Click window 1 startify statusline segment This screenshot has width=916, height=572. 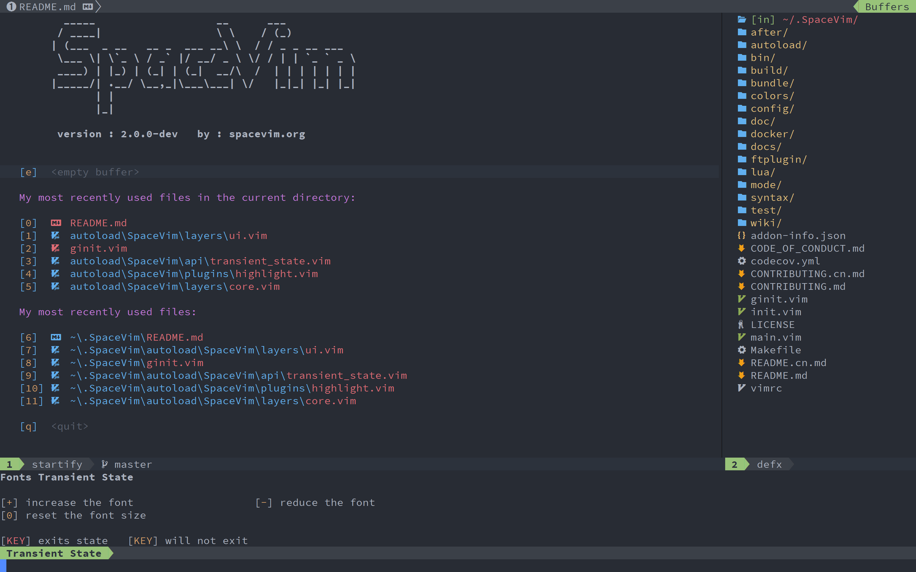(x=47, y=464)
